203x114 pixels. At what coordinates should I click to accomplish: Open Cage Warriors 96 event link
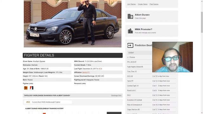click(133, 110)
